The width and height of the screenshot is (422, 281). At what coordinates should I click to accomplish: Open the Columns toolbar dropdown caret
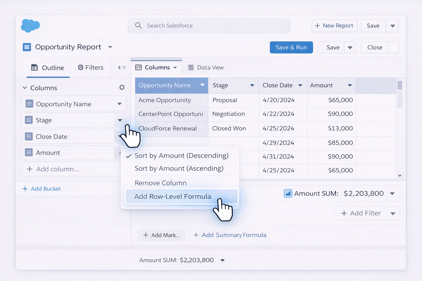pyautogui.click(x=175, y=68)
